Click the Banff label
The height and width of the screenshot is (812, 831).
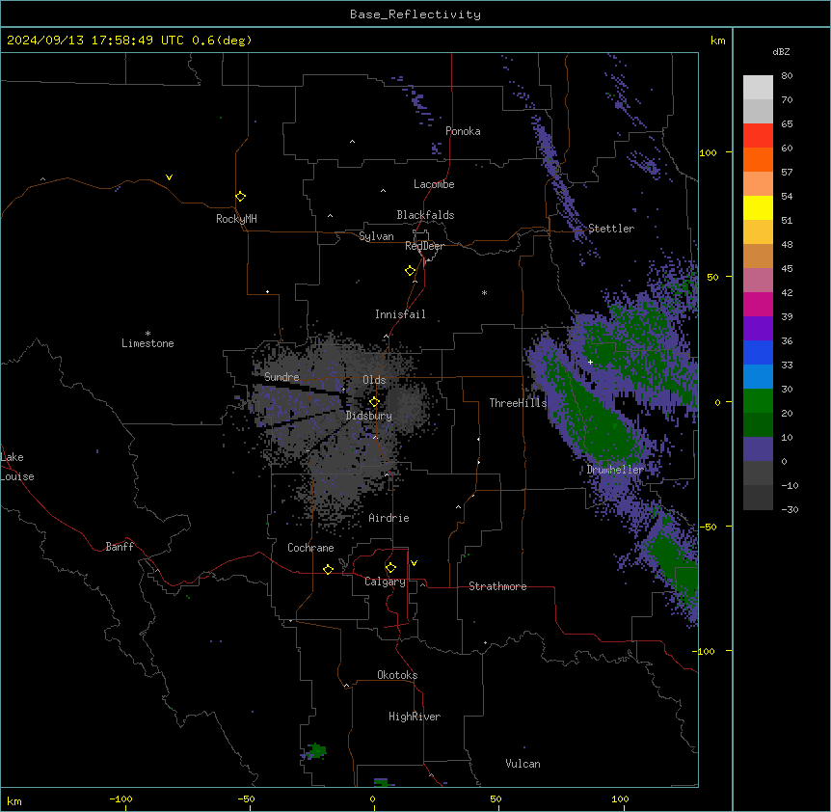click(120, 547)
